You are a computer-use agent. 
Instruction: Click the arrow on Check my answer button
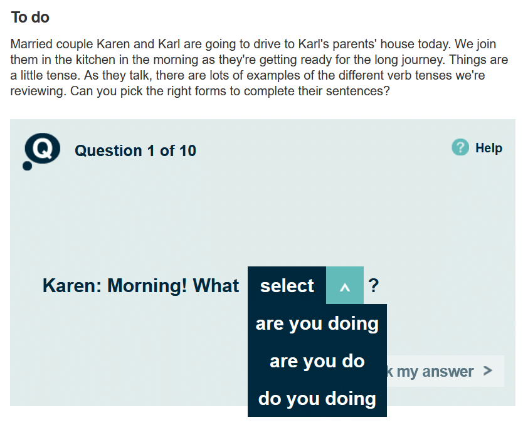pos(488,371)
